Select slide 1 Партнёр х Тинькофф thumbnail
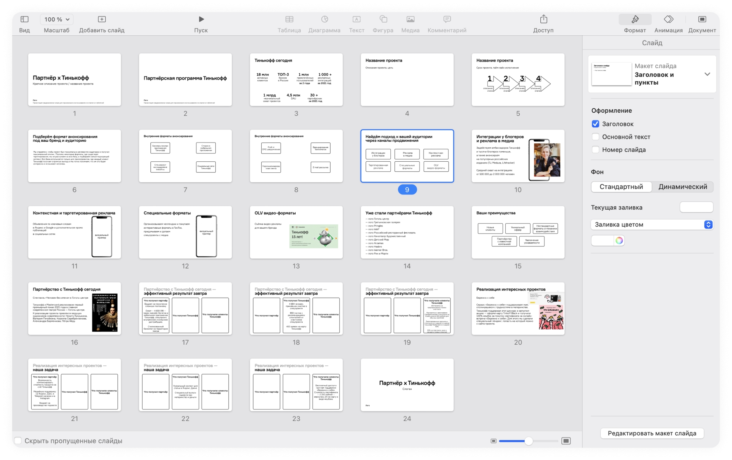Image resolution: width=732 pixels, height=460 pixels. click(74, 80)
